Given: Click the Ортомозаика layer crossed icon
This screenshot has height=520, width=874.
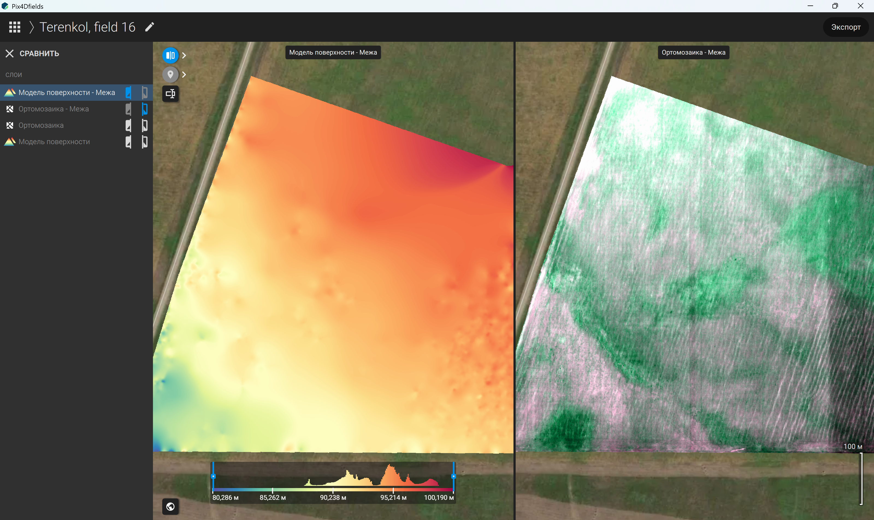Looking at the screenshot, I should click(10, 125).
